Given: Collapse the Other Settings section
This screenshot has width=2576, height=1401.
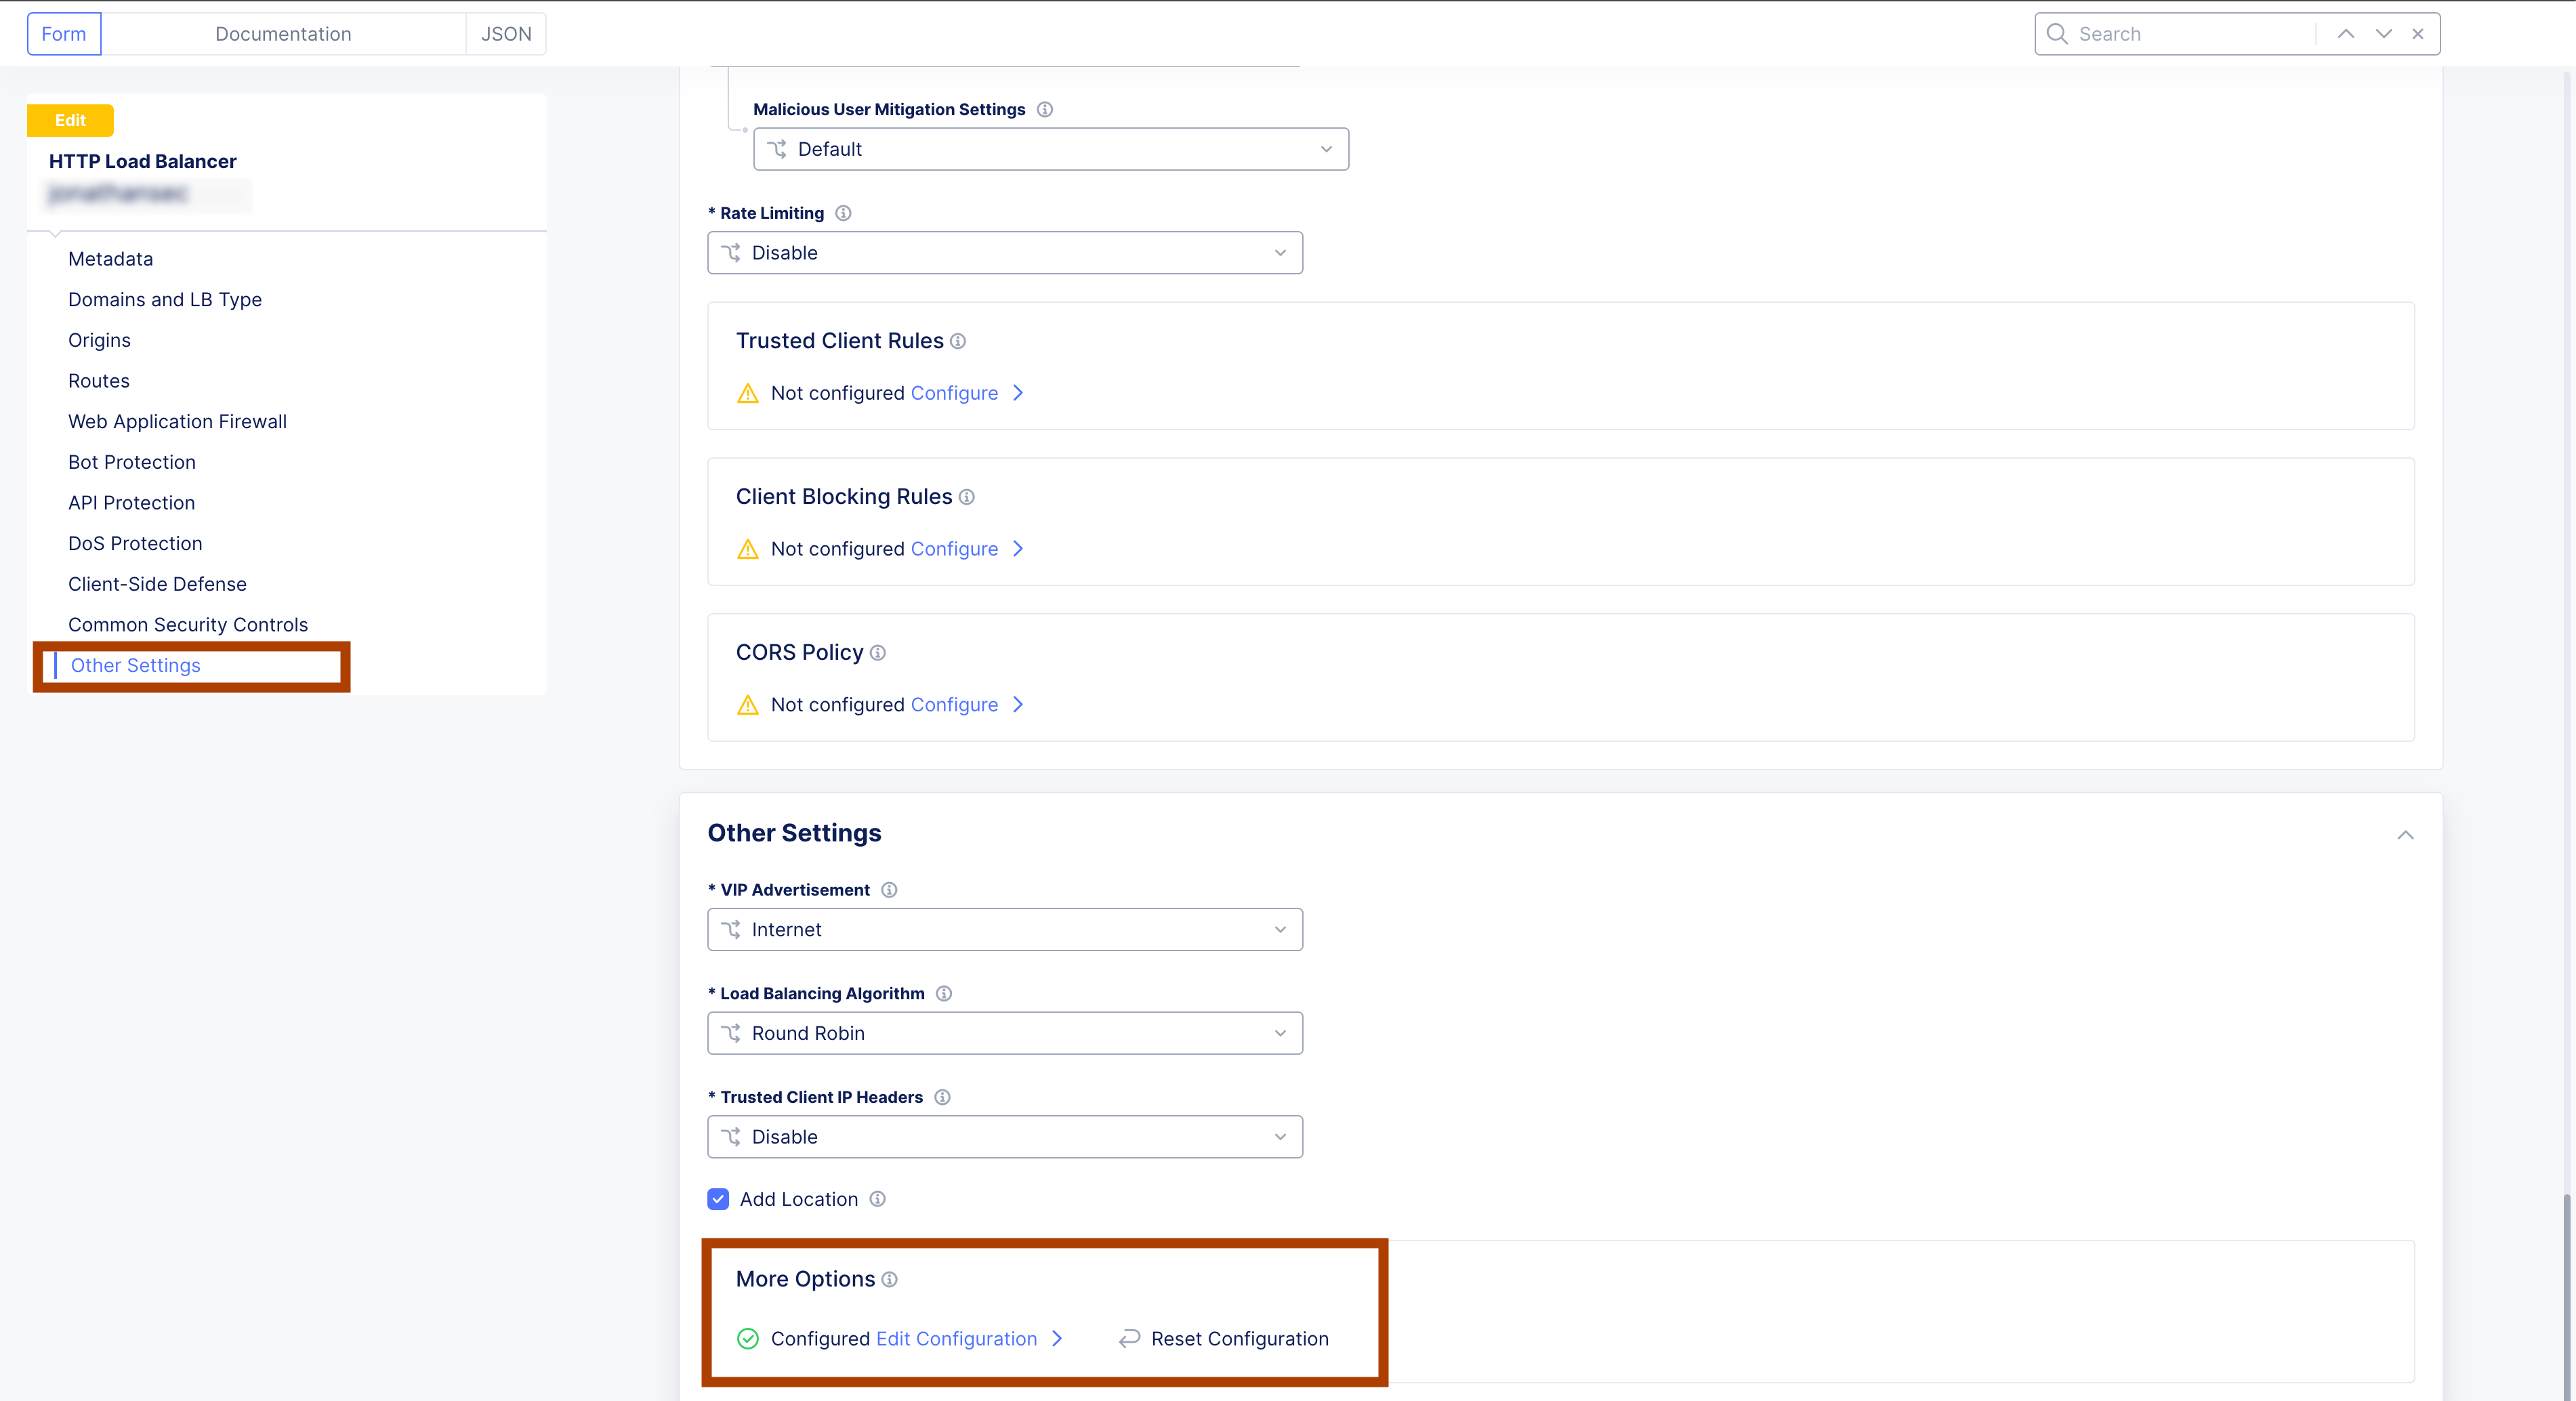Looking at the screenshot, I should click(x=2406, y=835).
